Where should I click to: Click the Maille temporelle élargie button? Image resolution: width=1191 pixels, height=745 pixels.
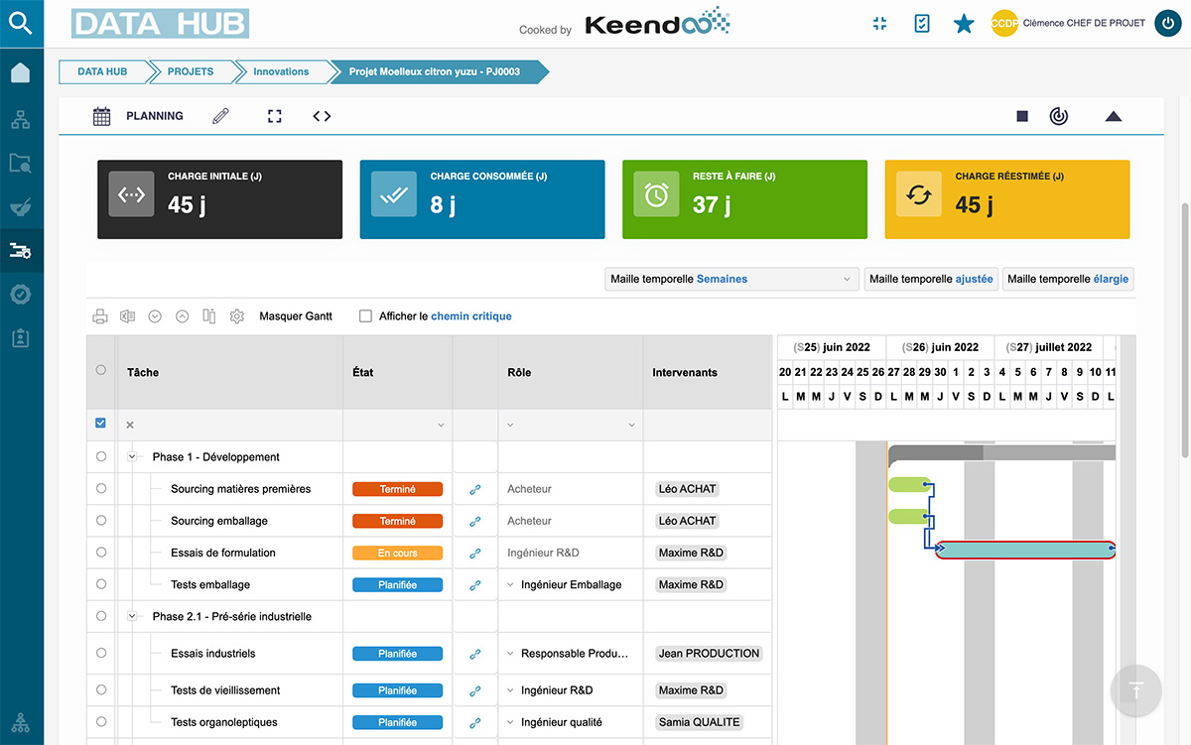point(1067,279)
